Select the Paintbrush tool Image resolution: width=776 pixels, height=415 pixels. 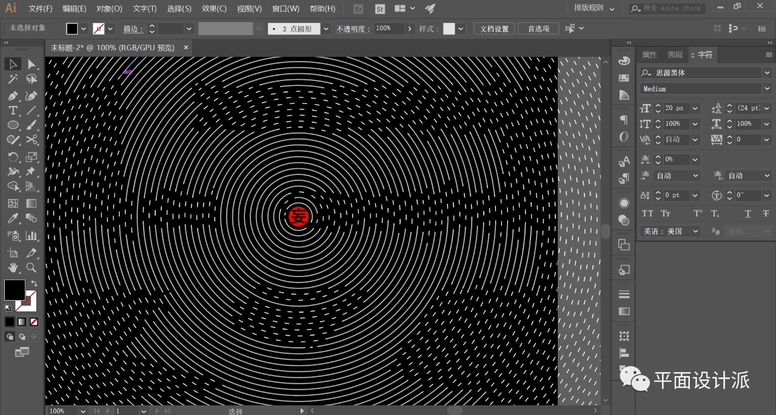(32, 125)
